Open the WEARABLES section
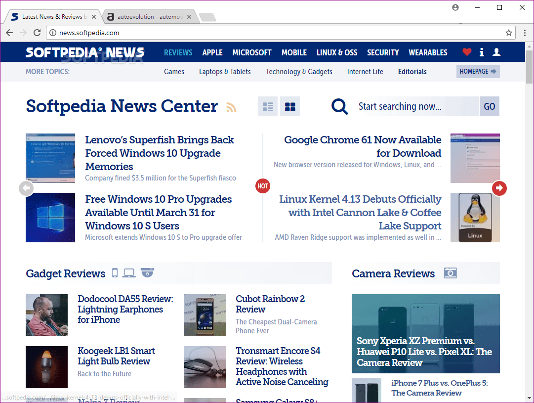 428,52
